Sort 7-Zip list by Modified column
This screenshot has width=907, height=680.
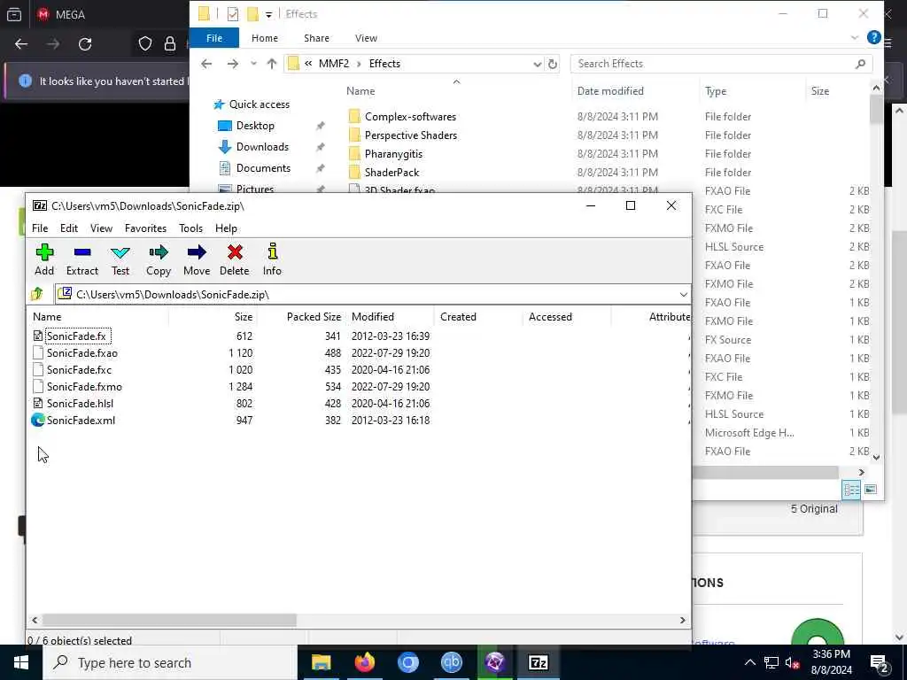coord(391,317)
